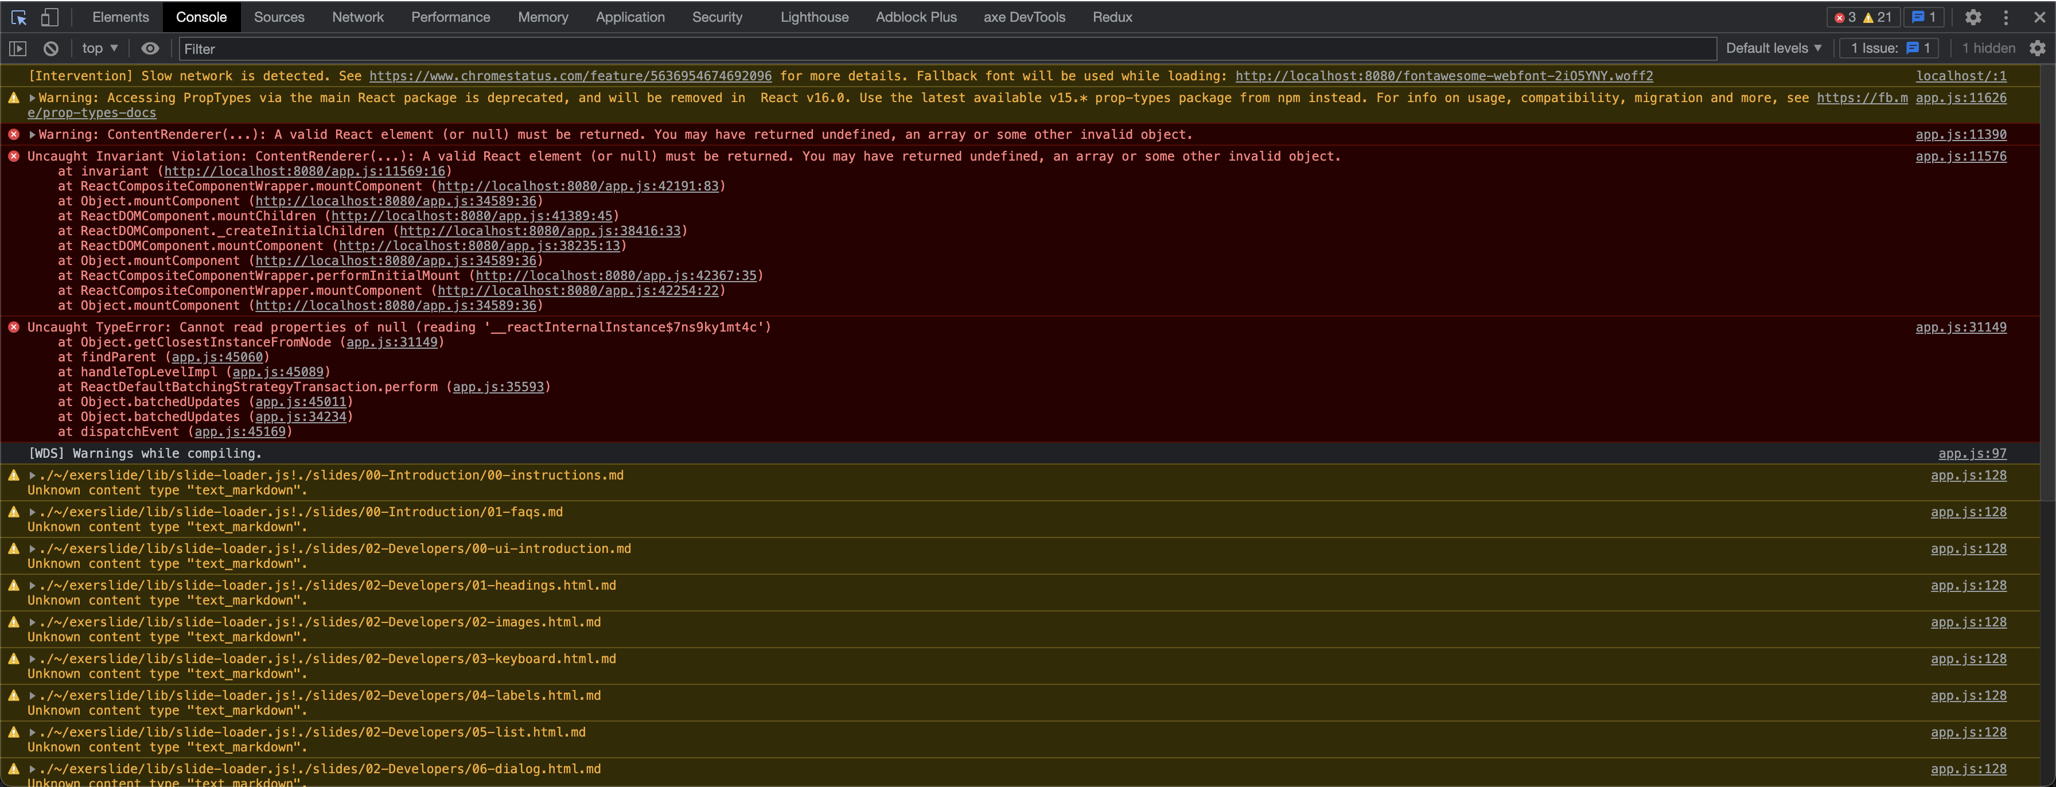Click the 1 Issue button
Screen dimensions: 2056x787
pos(1890,48)
